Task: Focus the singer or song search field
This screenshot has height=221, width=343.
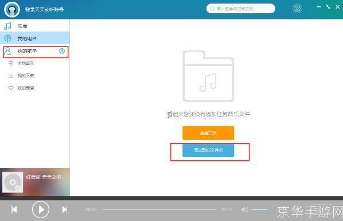Action: 241,9
